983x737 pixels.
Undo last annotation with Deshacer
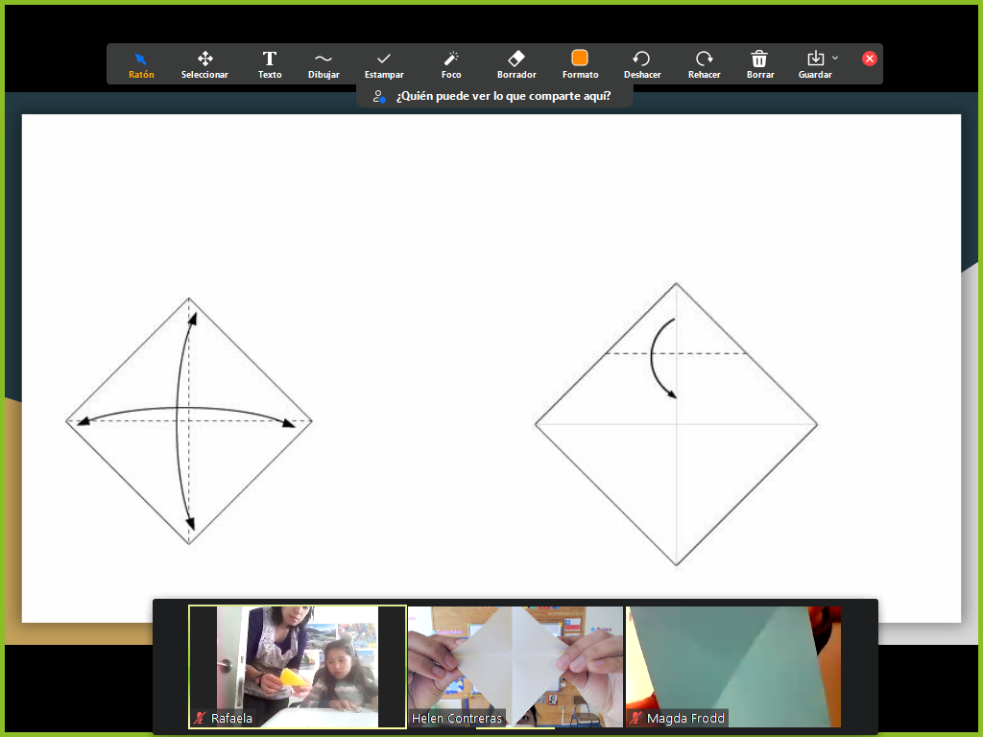pyautogui.click(x=642, y=63)
